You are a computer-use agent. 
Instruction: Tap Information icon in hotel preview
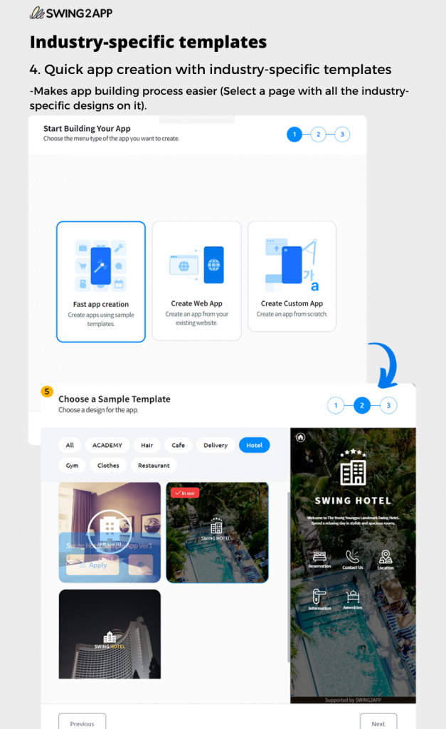pos(319,599)
